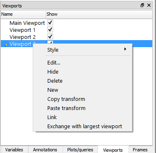Choose Link in the context menu
Viewport: 156px width, 153px height.
(83, 117)
